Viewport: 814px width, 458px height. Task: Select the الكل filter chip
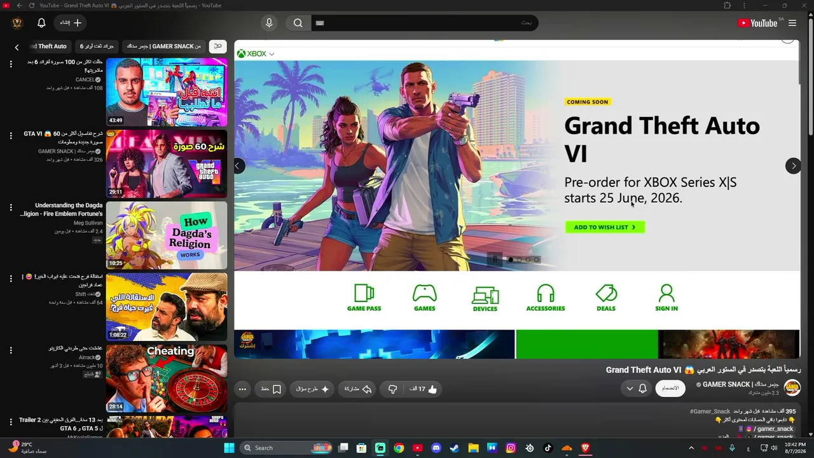tap(217, 46)
